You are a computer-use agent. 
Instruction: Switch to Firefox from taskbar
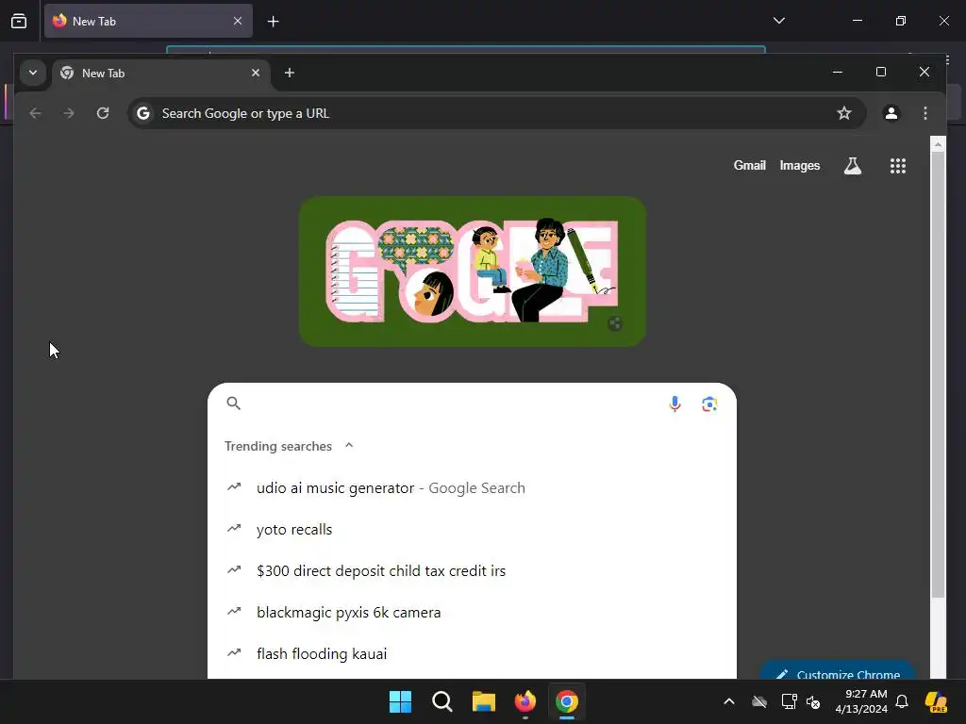tap(525, 701)
